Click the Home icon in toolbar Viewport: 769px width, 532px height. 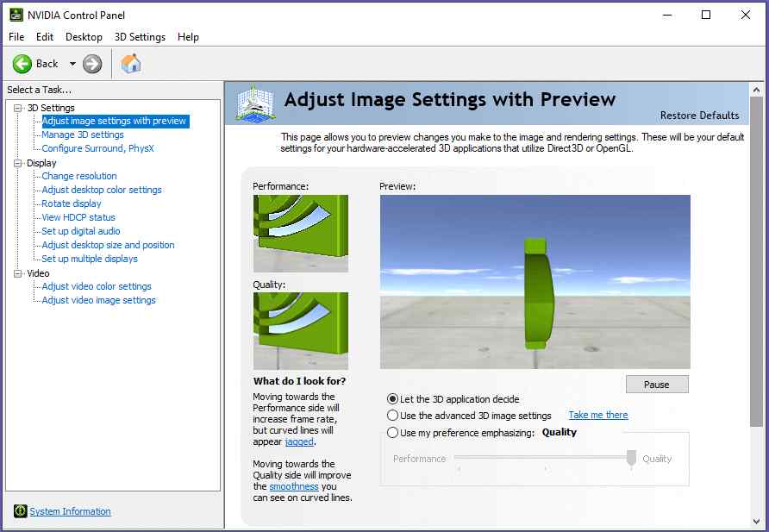pyautogui.click(x=131, y=64)
